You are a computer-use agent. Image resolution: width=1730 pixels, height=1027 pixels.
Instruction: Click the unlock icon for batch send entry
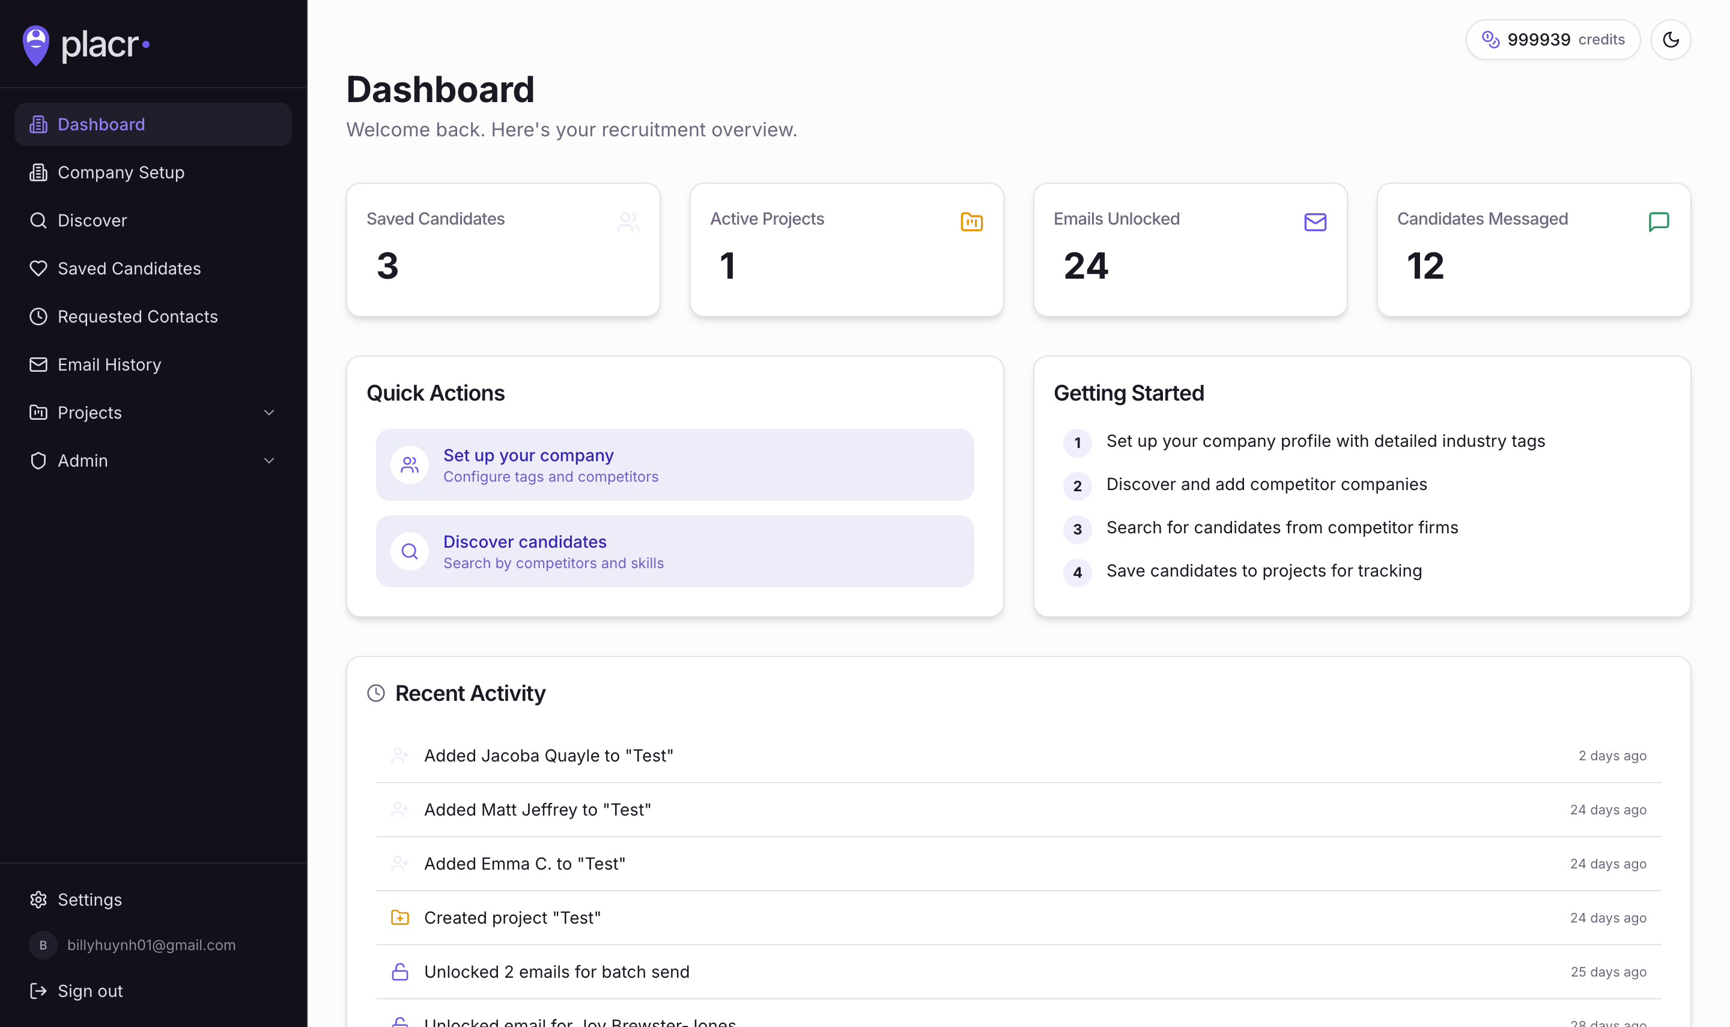click(400, 972)
